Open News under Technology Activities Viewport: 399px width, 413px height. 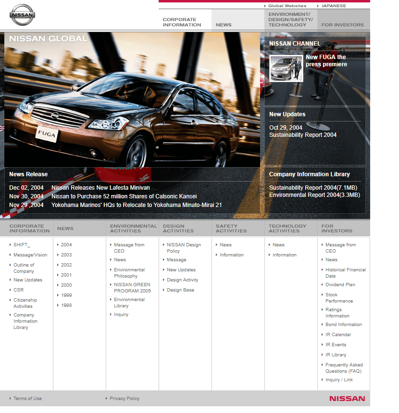(278, 245)
